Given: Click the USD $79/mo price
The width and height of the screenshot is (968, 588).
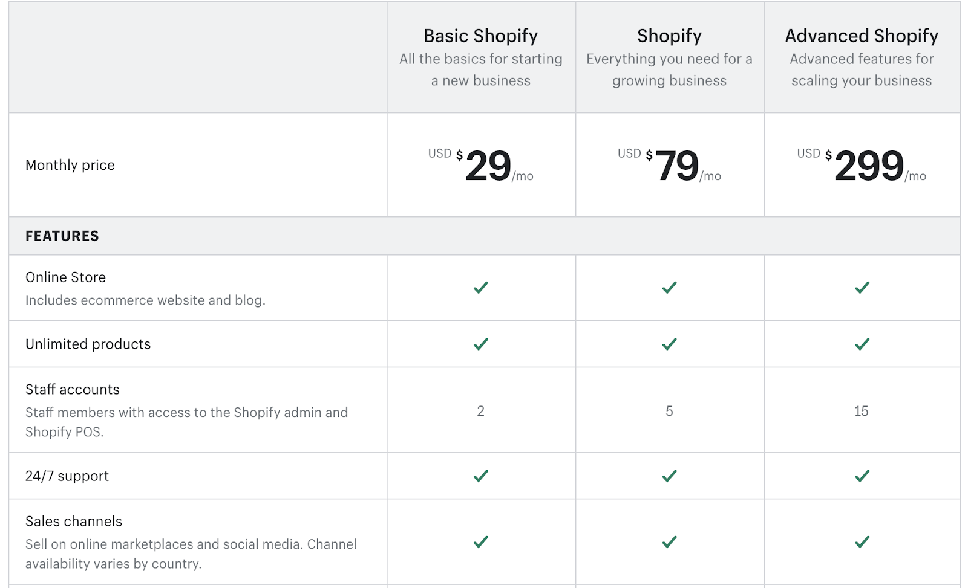Looking at the screenshot, I should click(x=669, y=165).
